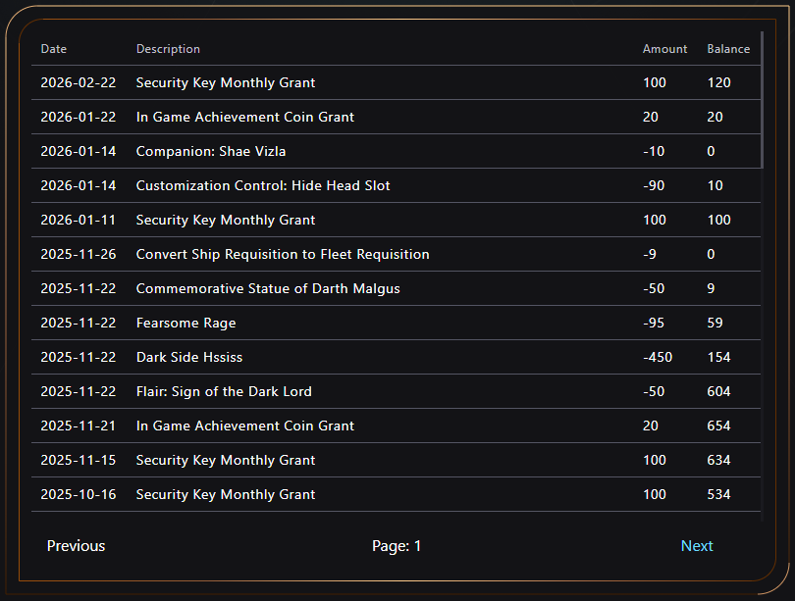Select Flair: Sign of the Dark Lord
795x601 pixels.
(224, 391)
